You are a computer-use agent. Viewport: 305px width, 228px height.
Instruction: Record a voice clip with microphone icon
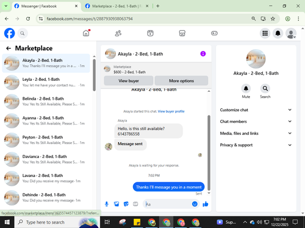click(x=107, y=204)
